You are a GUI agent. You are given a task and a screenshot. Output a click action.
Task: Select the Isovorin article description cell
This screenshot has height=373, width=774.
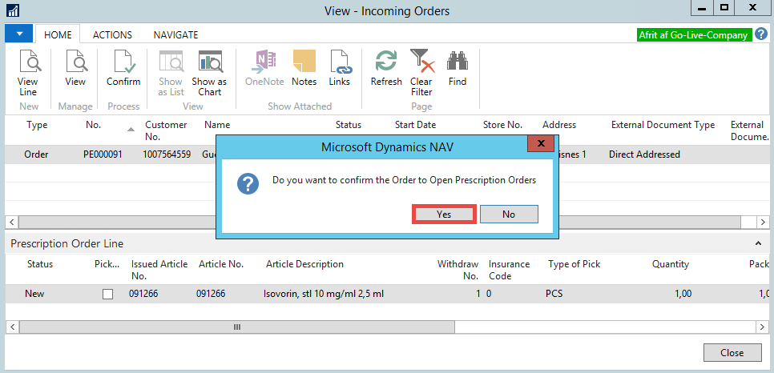click(324, 294)
